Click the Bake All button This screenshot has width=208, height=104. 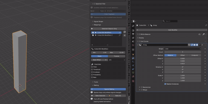click(117, 96)
